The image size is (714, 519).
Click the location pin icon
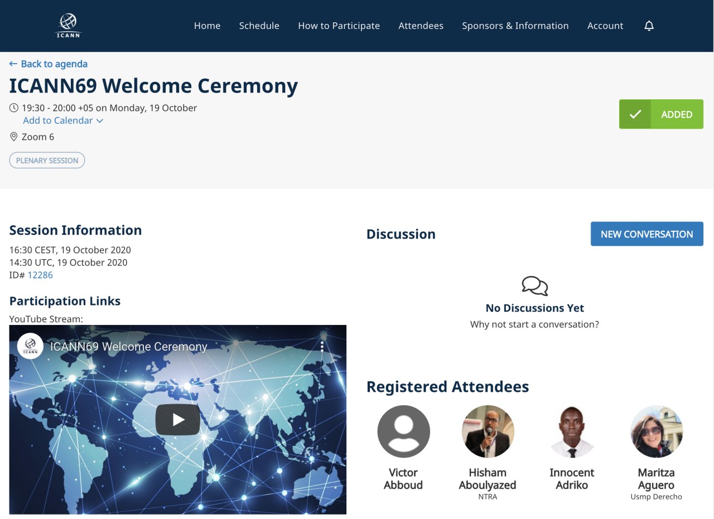coord(14,137)
